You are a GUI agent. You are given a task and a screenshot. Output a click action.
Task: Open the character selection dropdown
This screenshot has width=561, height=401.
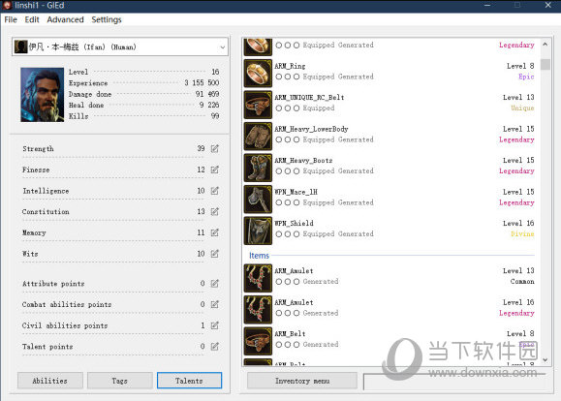tap(120, 46)
